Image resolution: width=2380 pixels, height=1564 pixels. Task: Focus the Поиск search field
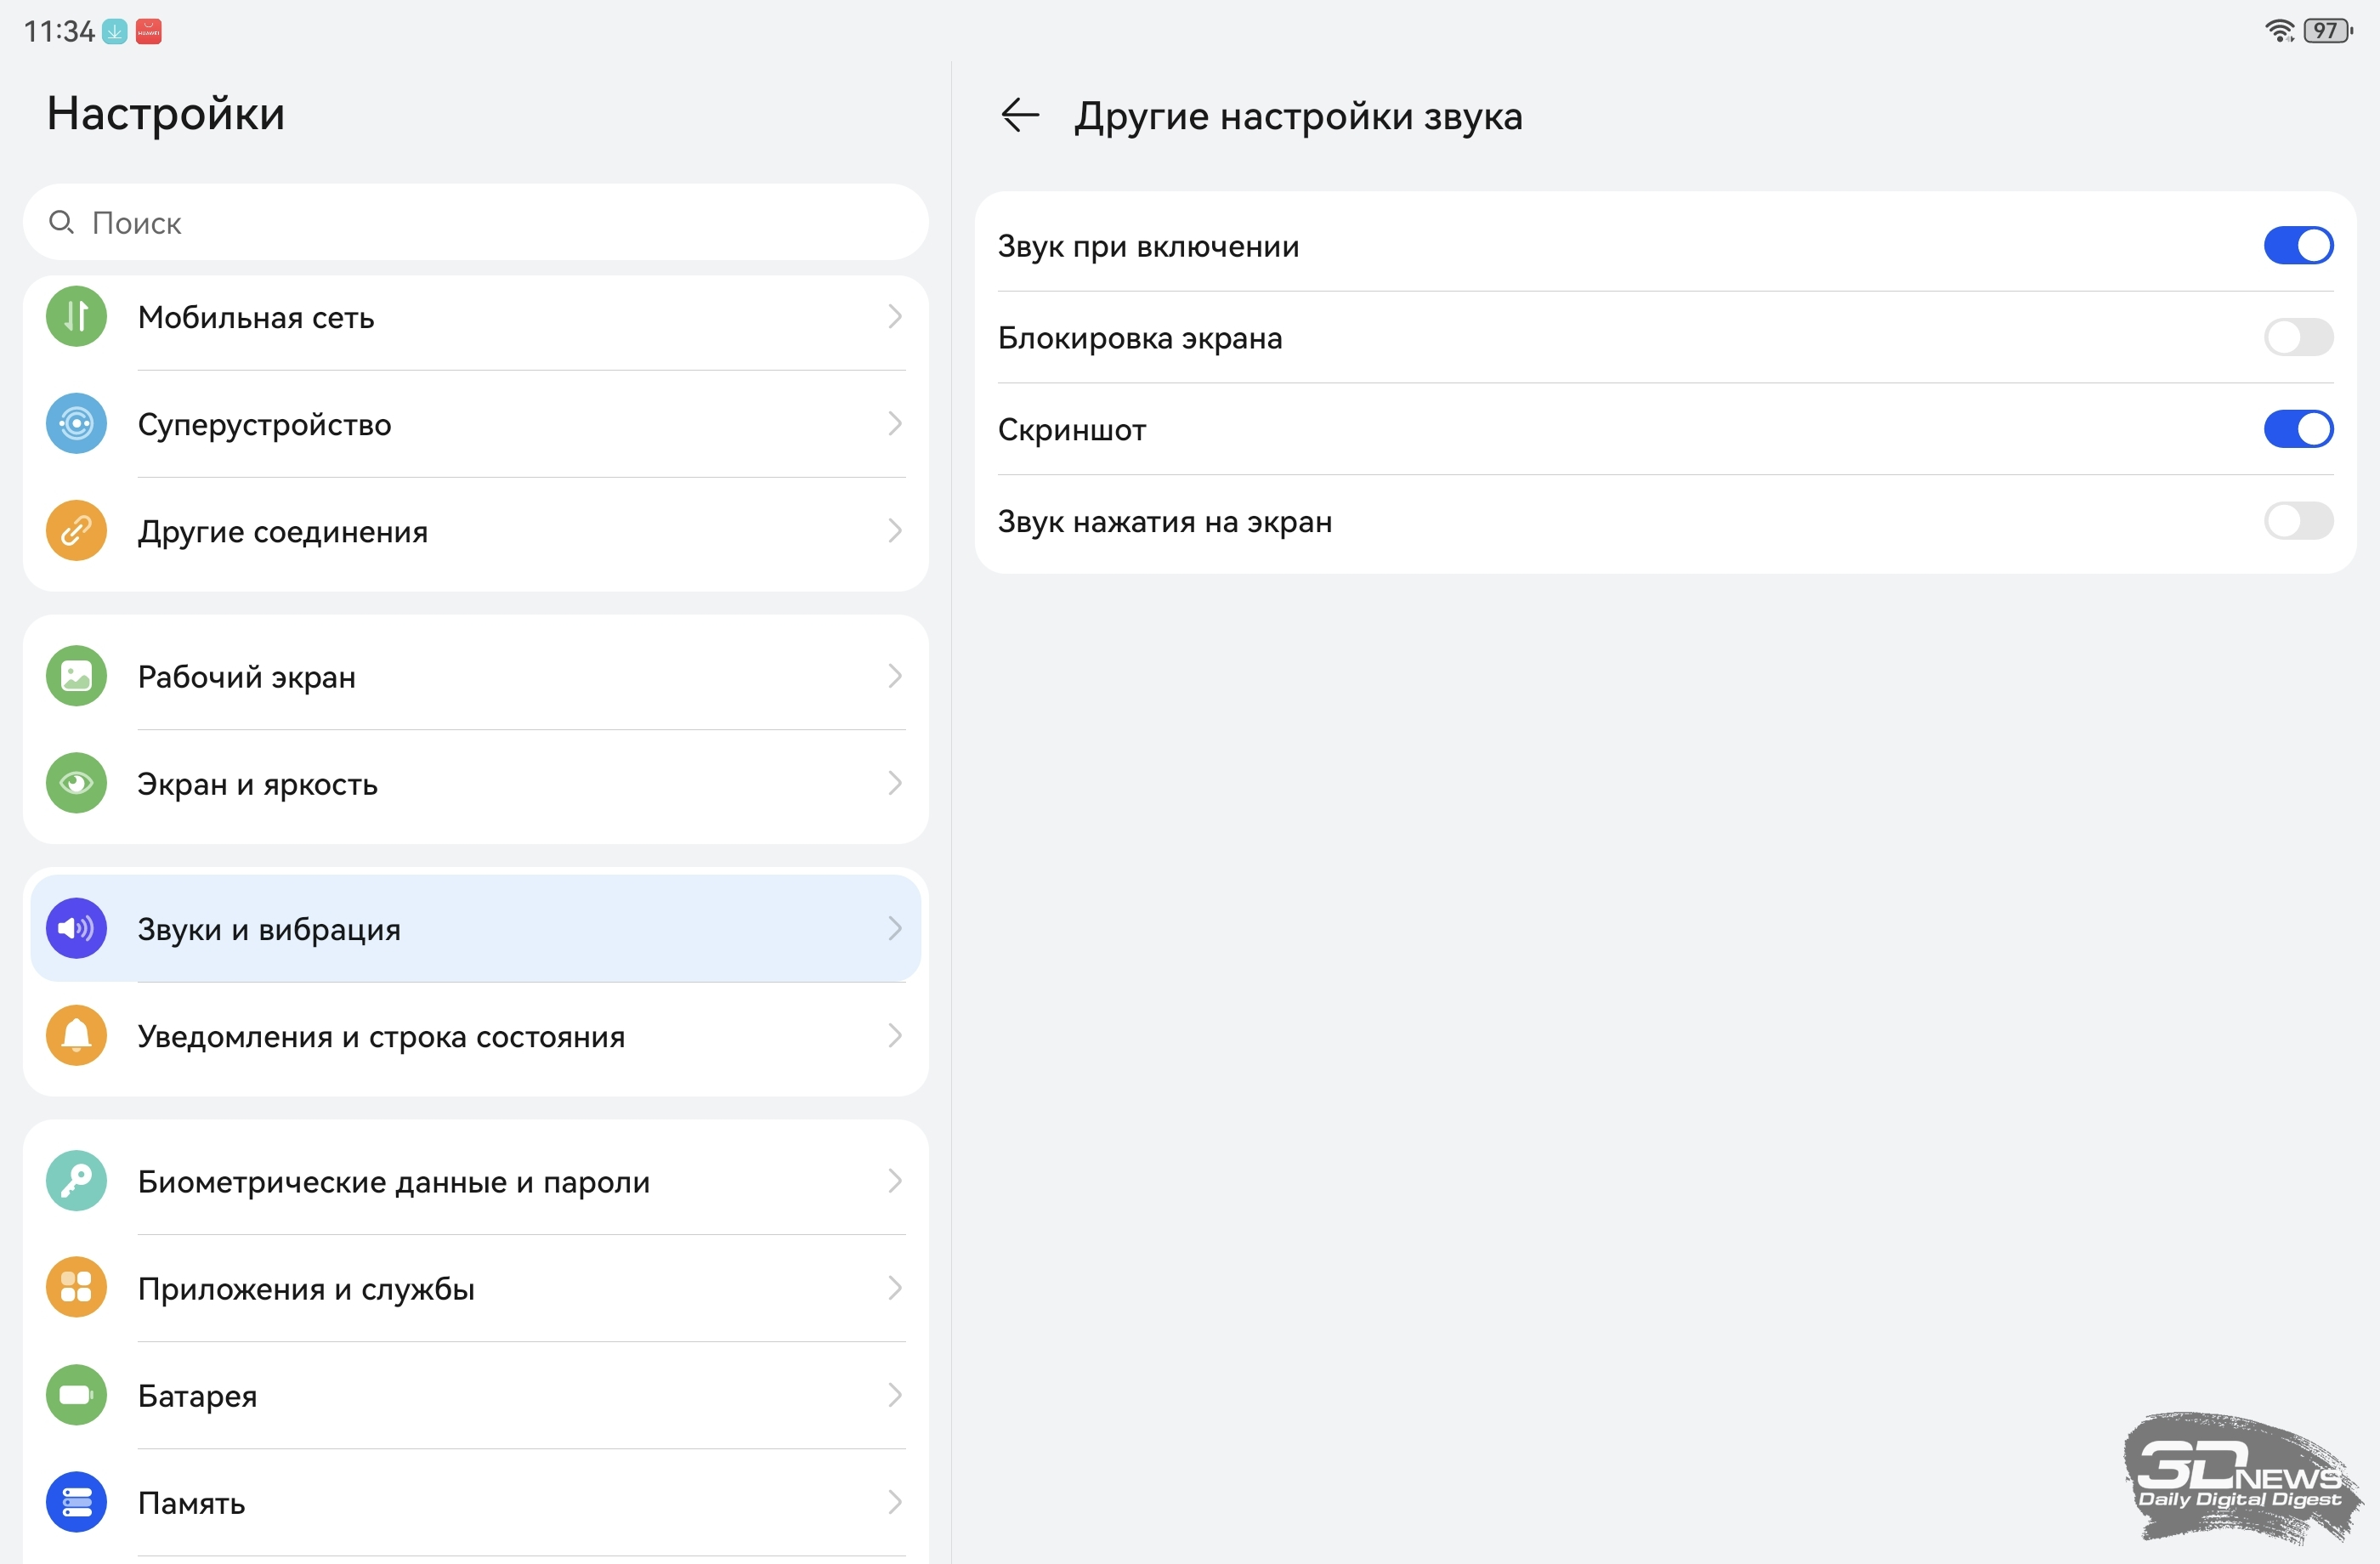coord(475,222)
